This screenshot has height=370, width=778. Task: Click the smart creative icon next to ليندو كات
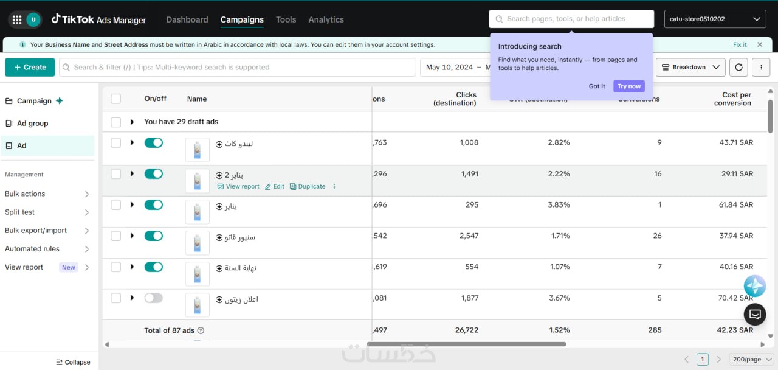pos(220,144)
